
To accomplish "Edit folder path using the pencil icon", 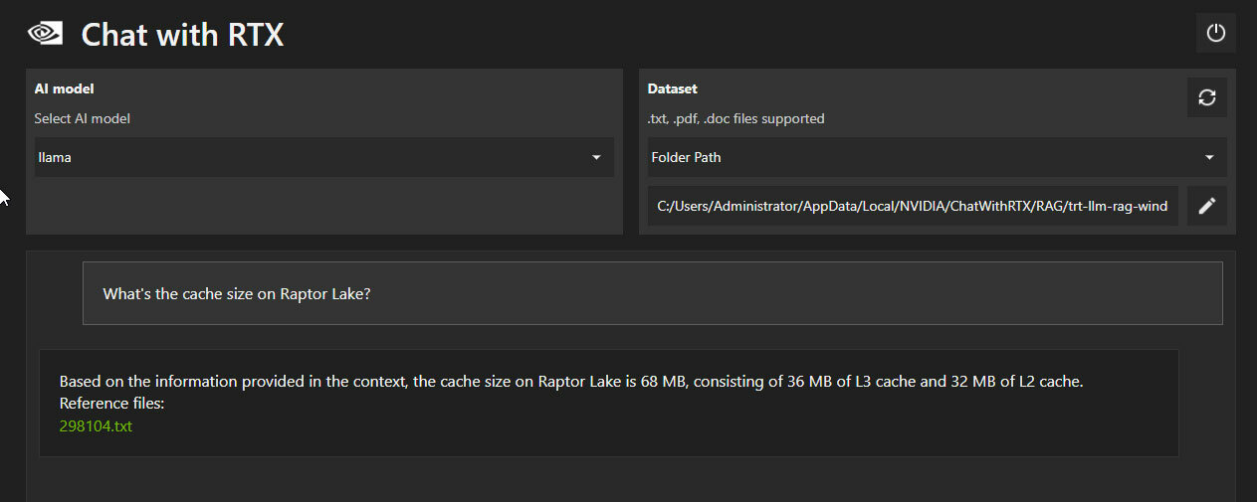I will pyautogui.click(x=1206, y=206).
